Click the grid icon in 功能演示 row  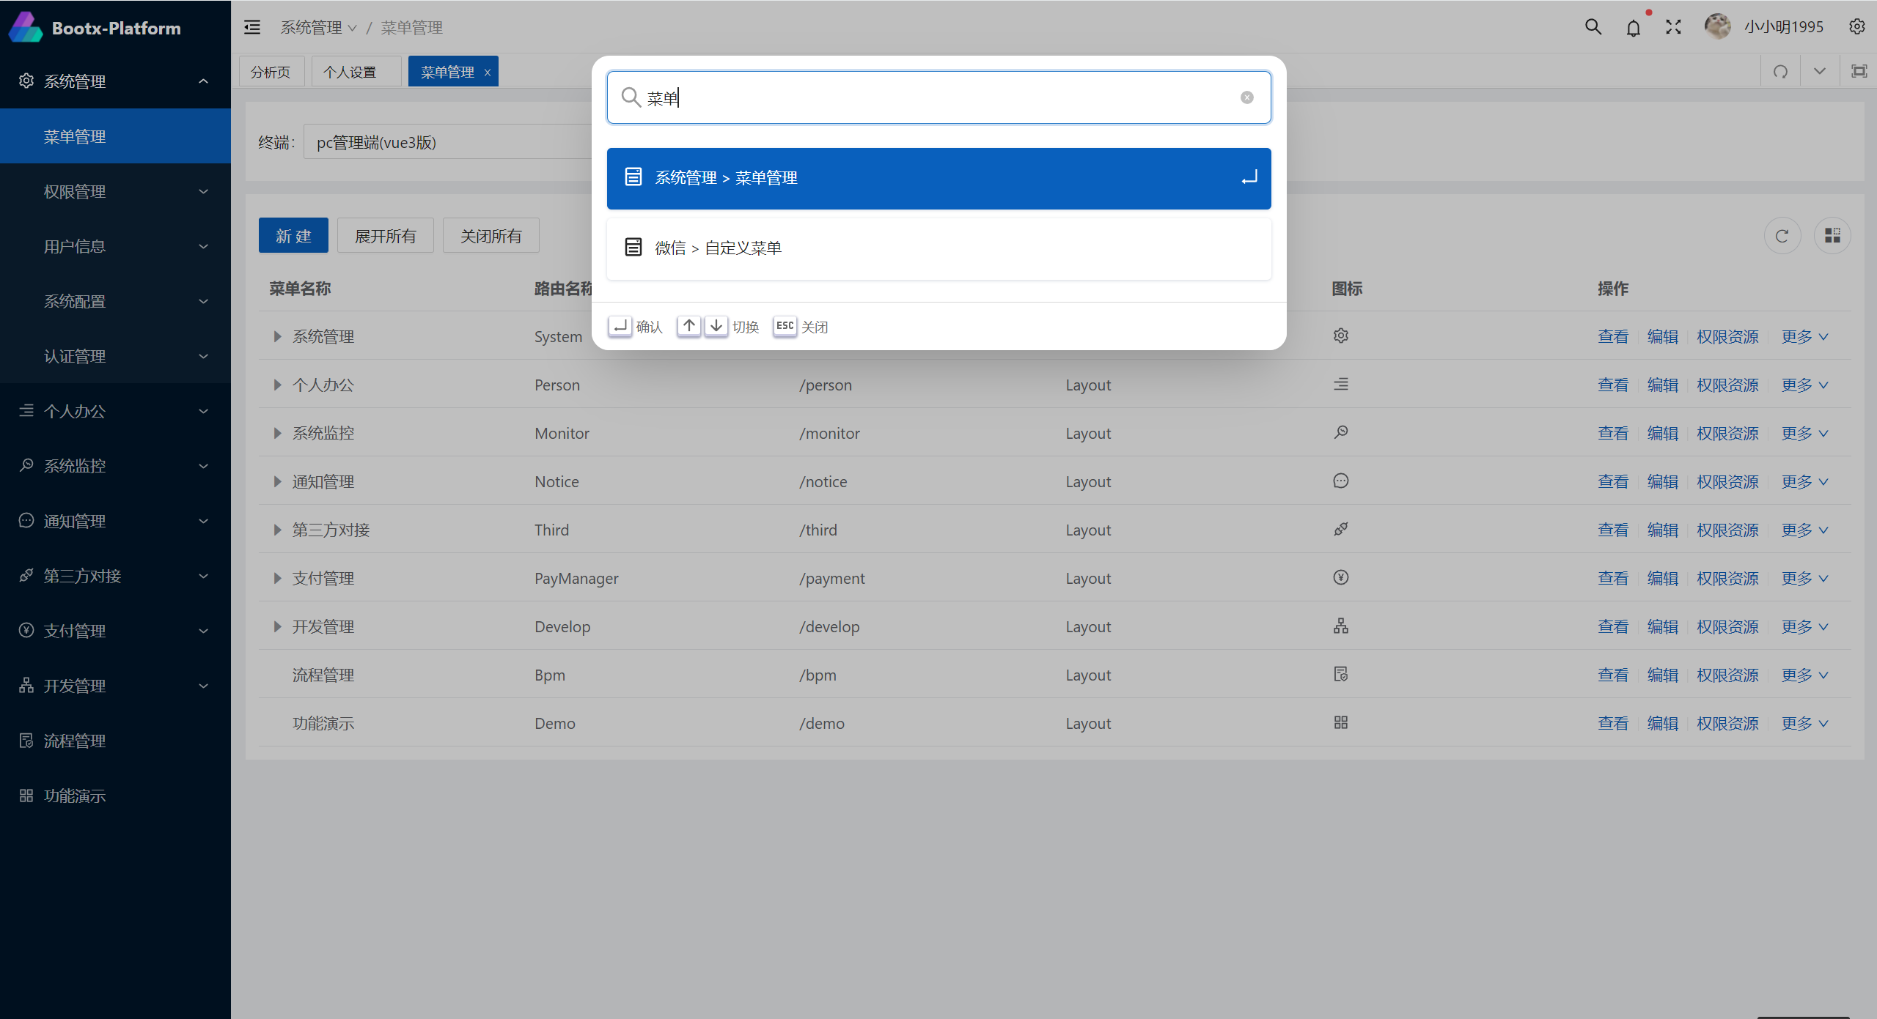click(1341, 722)
